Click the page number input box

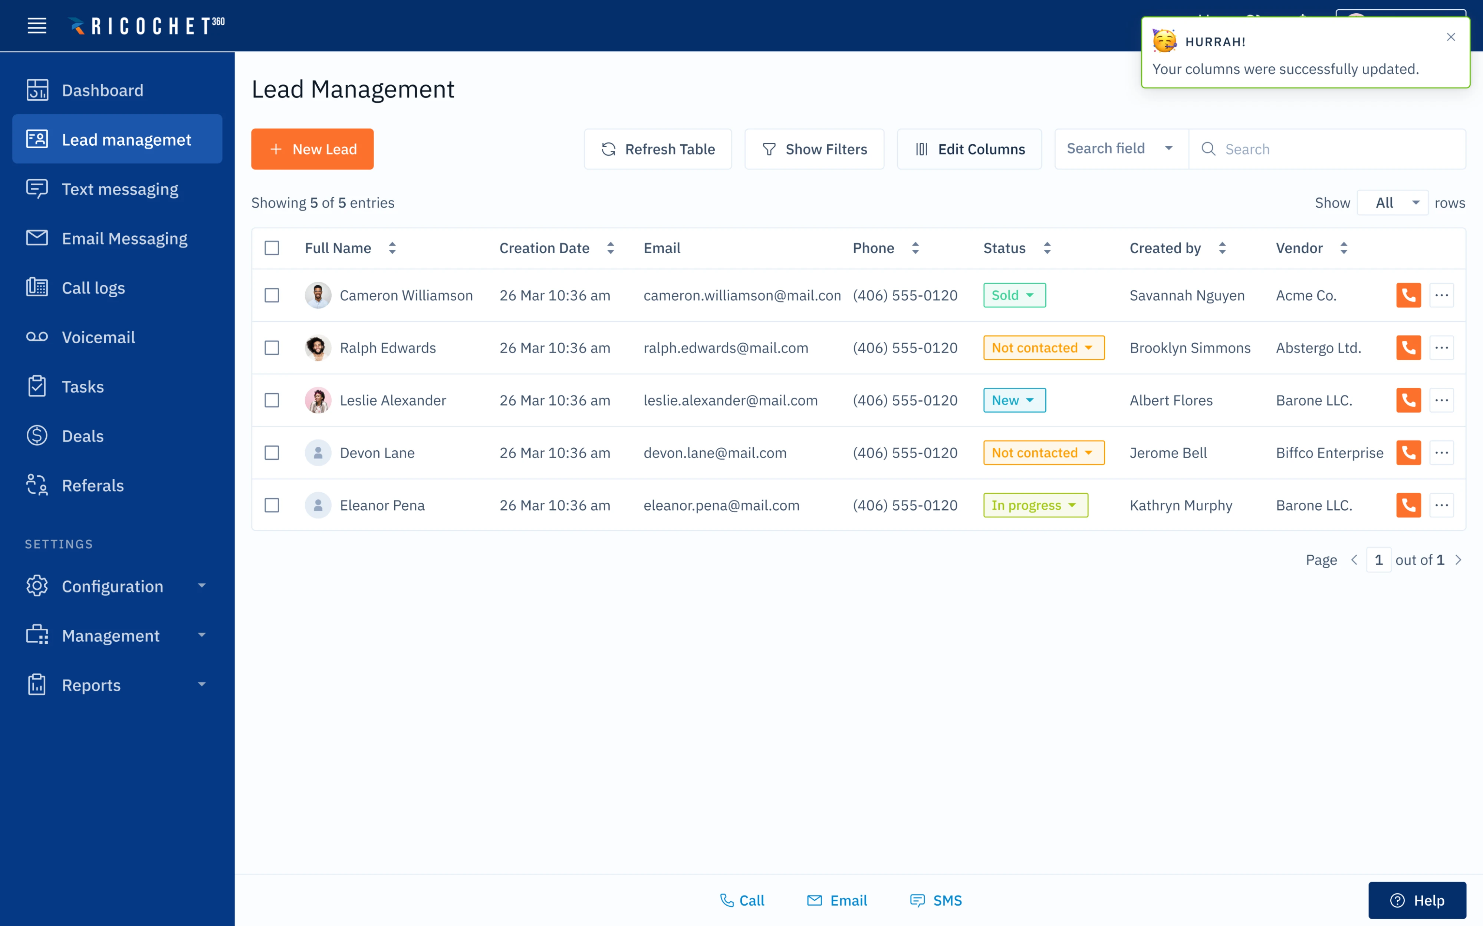(x=1378, y=560)
